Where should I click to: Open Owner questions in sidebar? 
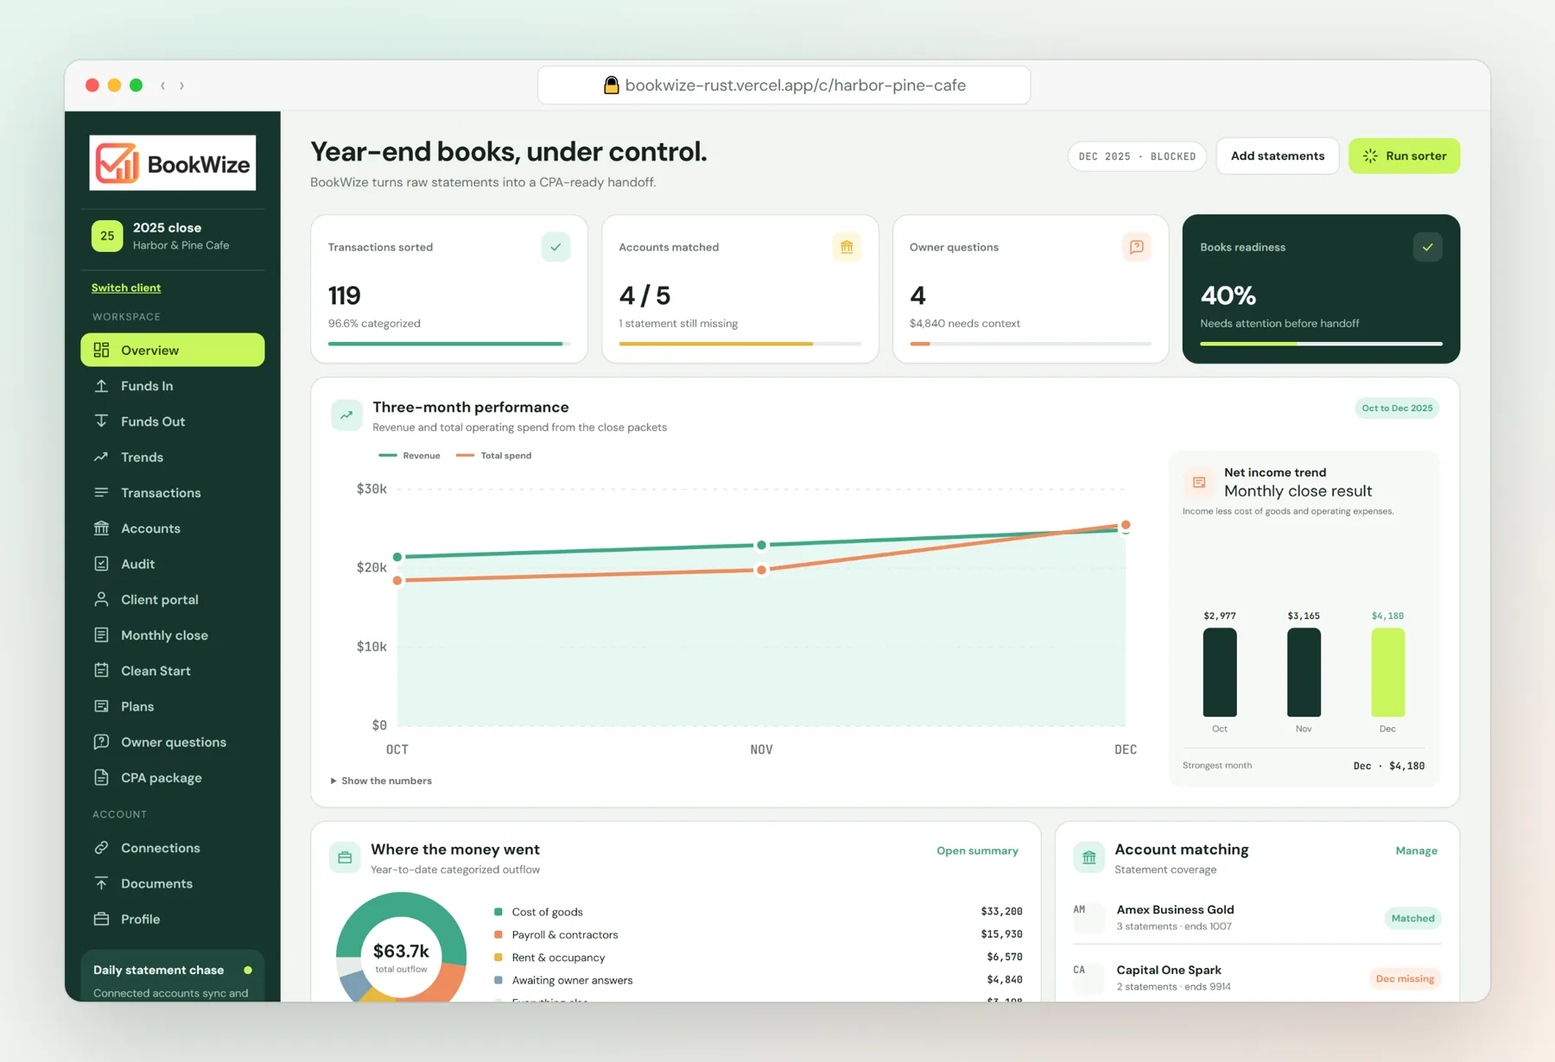[173, 742]
